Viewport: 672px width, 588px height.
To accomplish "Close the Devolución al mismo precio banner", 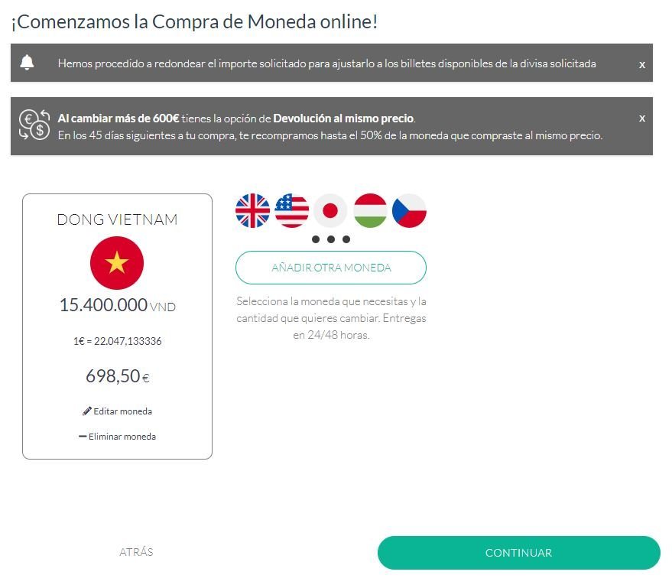I will click(642, 118).
